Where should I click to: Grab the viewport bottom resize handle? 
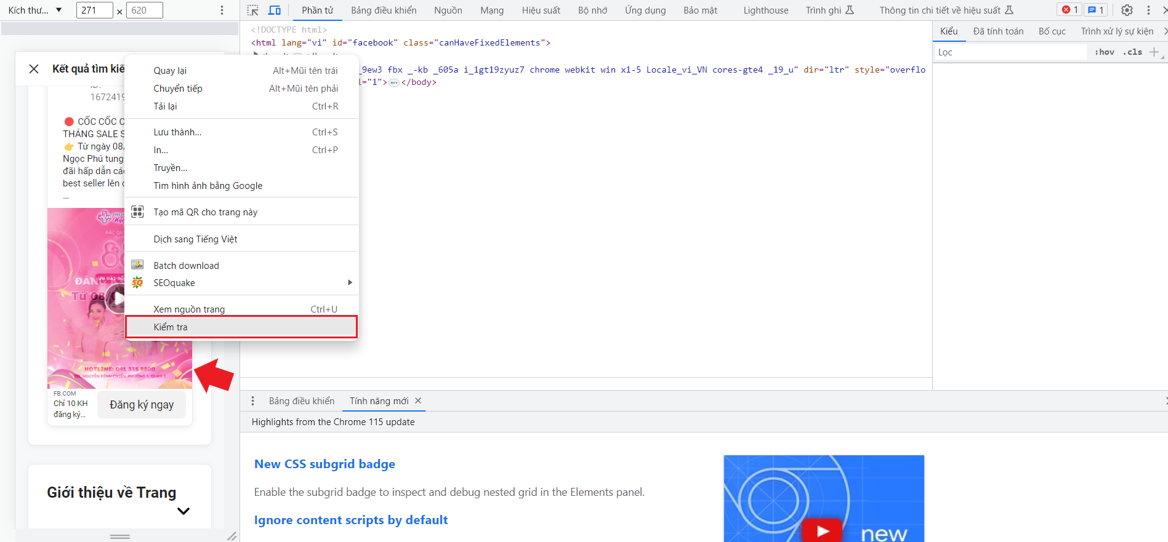tap(119, 536)
